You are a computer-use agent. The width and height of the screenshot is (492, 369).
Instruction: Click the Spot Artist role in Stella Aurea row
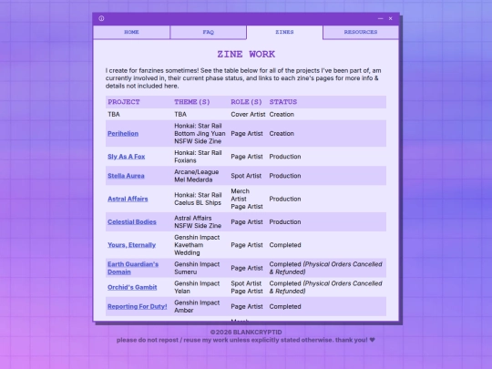(x=246, y=176)
